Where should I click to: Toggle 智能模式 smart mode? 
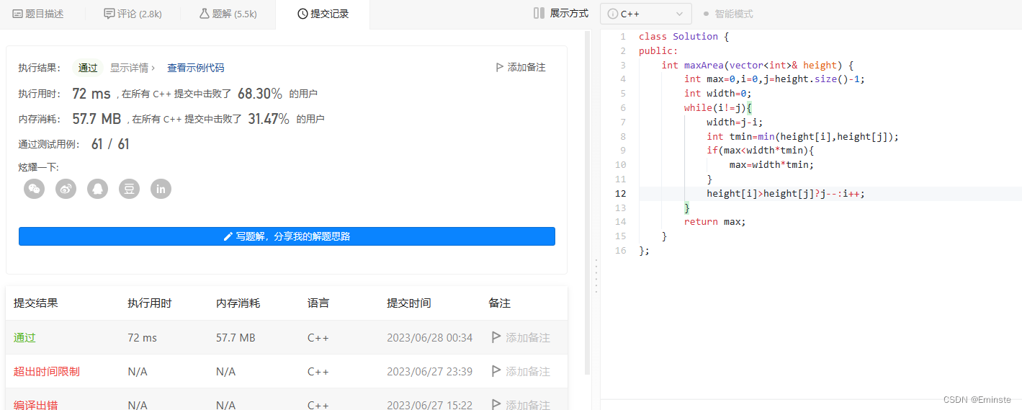[728, 14]
